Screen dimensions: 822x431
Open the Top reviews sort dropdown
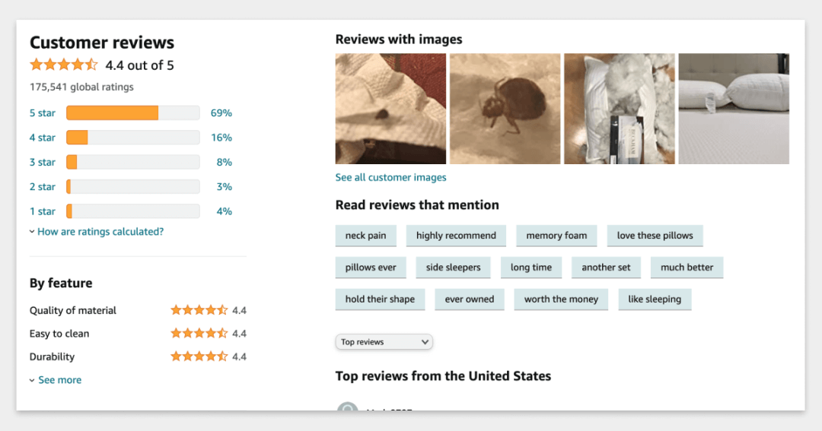(384, 342)
